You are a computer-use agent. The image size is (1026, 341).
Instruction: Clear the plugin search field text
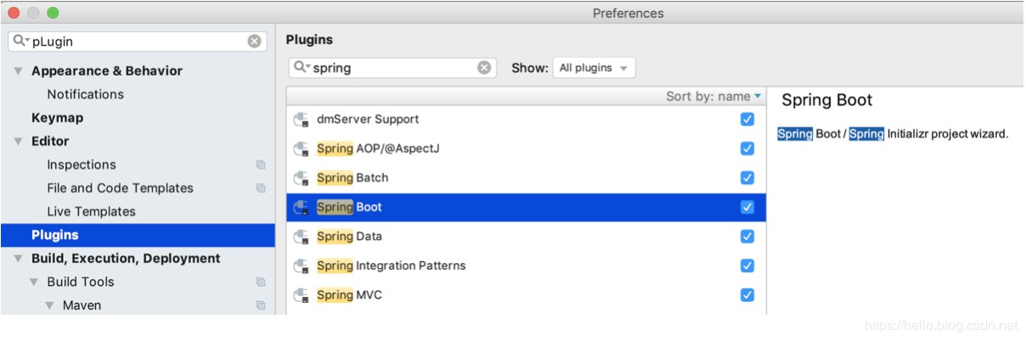coord(484,68)
